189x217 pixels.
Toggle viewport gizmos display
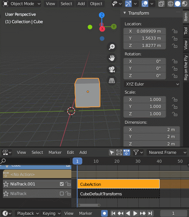pyautogui.click(x=128, y=4)
